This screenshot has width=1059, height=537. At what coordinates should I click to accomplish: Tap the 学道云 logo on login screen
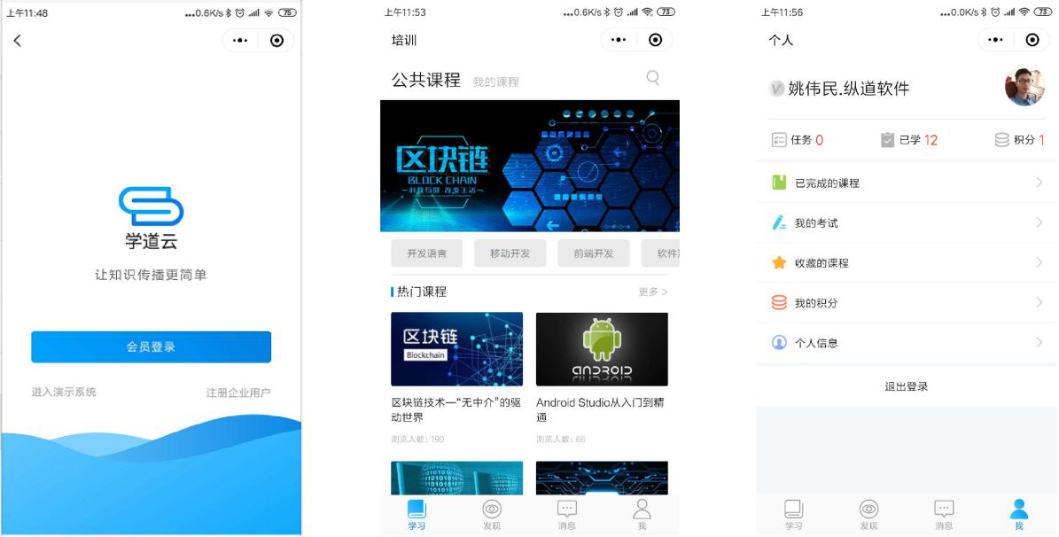[151, 206]
